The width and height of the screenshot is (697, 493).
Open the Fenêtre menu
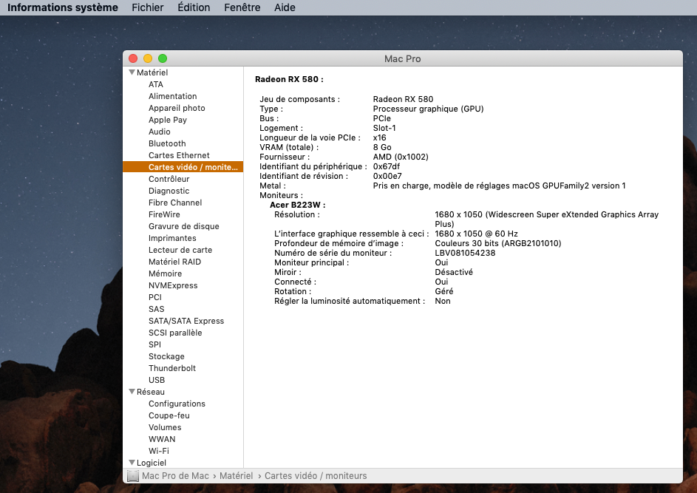[x=242, y=7]
